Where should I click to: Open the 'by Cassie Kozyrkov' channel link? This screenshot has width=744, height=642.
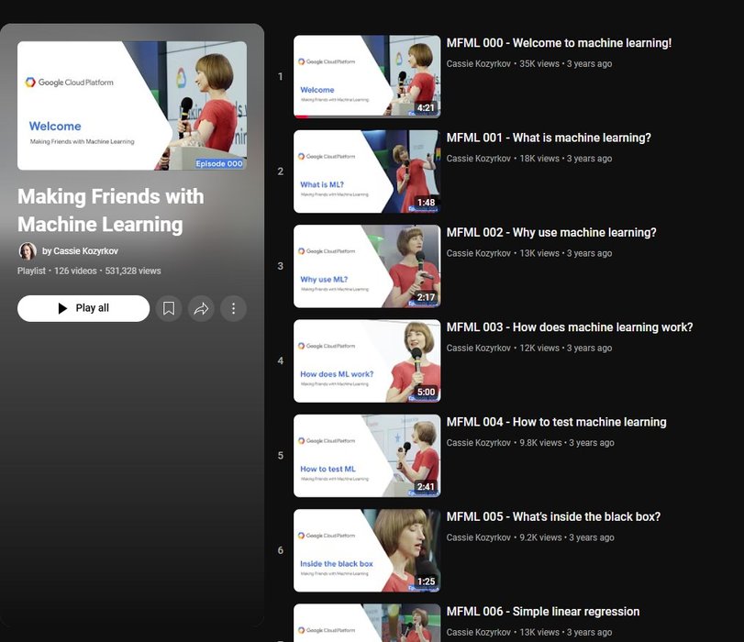[80, 251]
